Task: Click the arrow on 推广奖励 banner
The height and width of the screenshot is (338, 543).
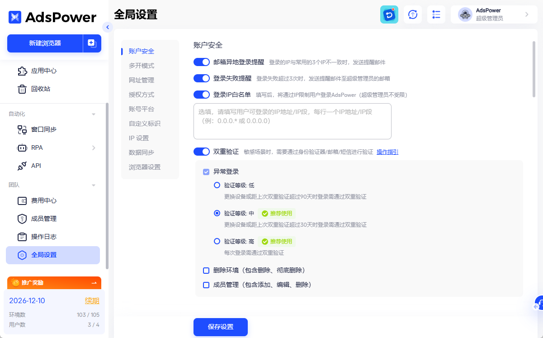Action: [x=94, y=283]
